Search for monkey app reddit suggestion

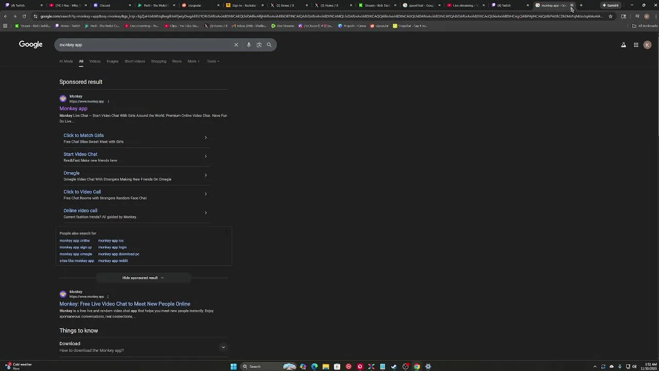113,261
